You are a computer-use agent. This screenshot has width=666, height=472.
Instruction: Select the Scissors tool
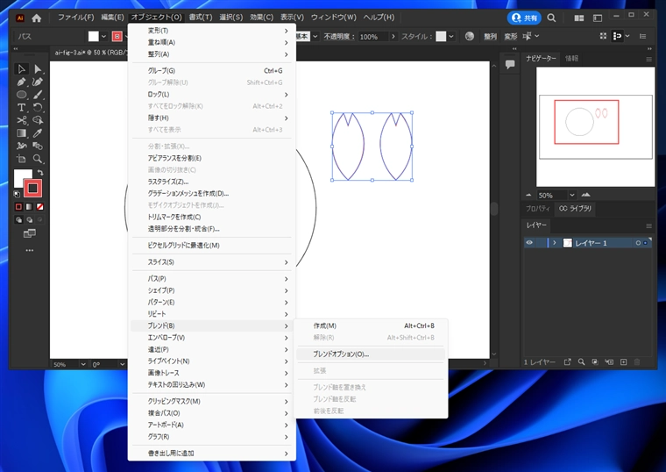point(21,120)
